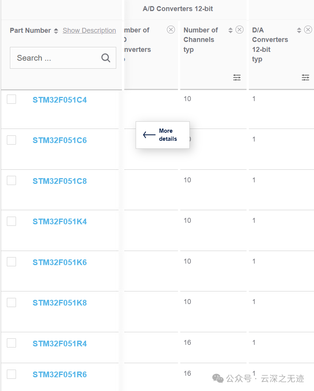
Task: Open the STM32F051C6 part link
Action: pos(59,140)
